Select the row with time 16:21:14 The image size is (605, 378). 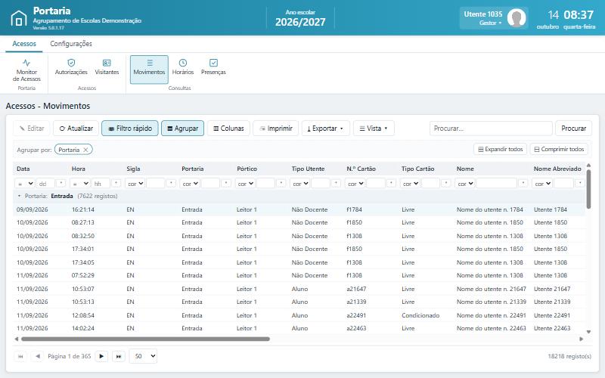[x=299, y=209]
